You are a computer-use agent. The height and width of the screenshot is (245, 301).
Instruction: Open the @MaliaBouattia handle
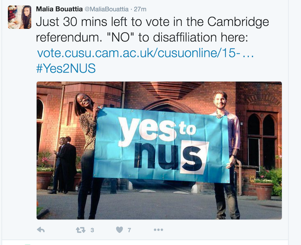pos(107,9)
